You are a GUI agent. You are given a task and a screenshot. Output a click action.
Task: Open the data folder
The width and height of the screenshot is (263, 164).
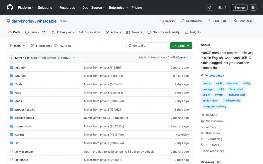click(x=18, y=92)
